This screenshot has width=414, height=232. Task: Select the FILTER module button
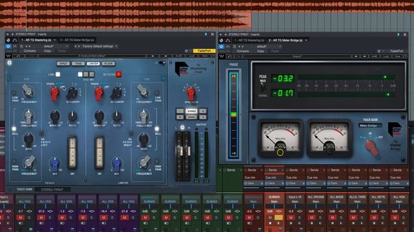pyautogui.click(x=108, y=64)
